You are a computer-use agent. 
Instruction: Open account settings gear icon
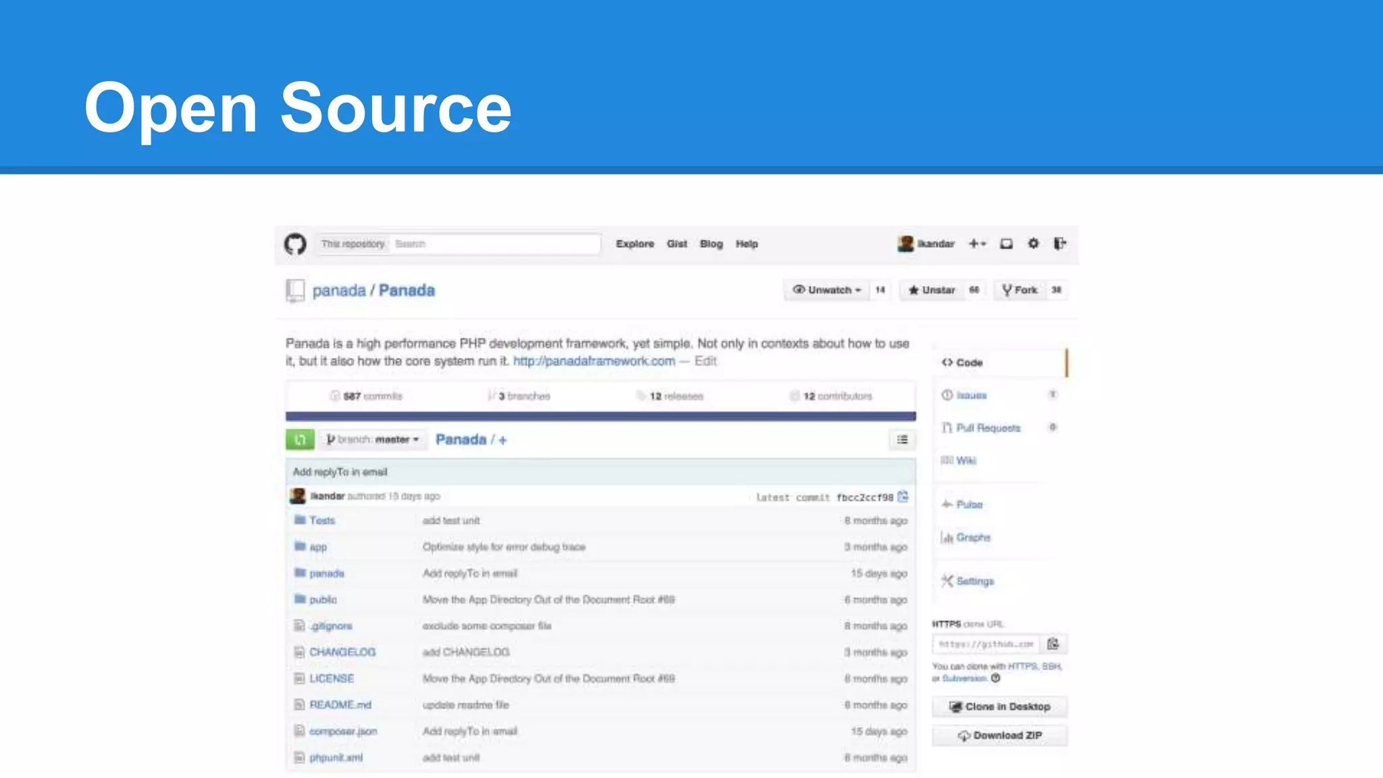point(1033,243)
